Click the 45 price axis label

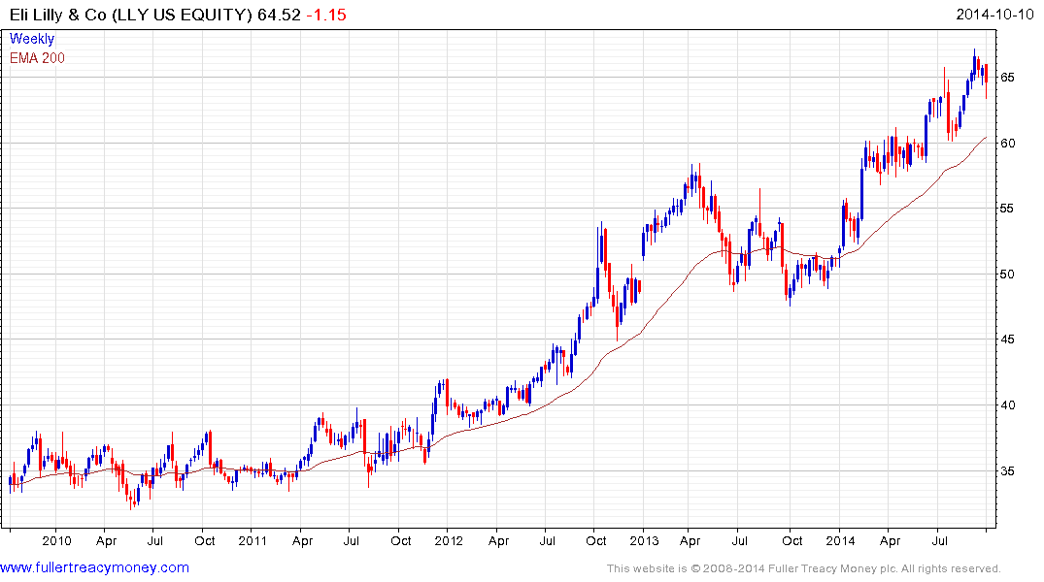point(1007,339)
